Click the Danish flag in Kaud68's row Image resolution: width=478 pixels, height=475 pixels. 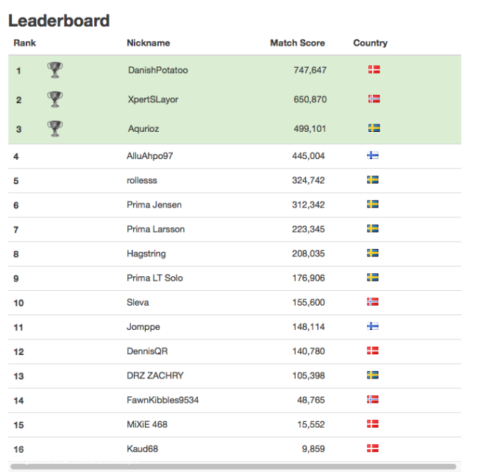pos(373,448)
